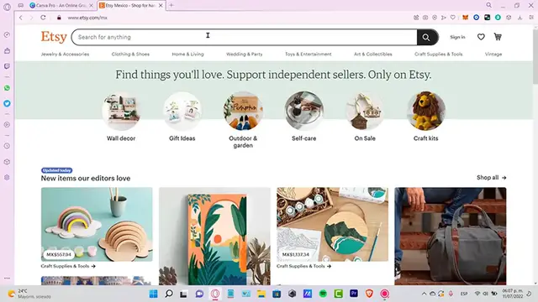Open Premiere Pro from taskbar

coord(354,294)
